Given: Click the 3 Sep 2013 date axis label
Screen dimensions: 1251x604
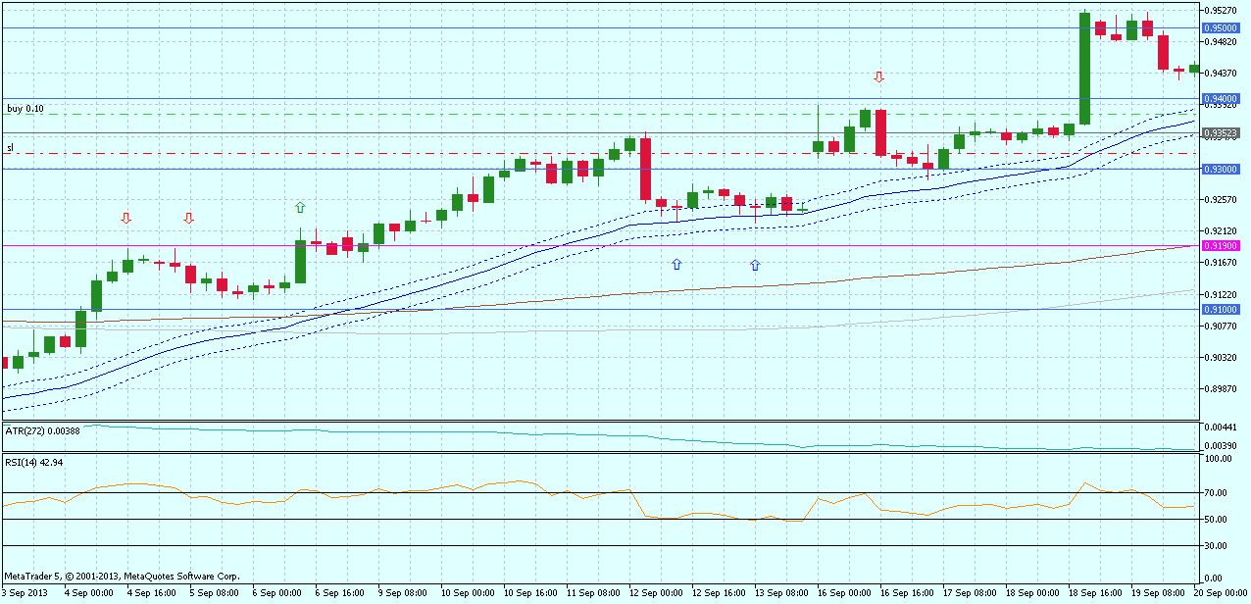Looking at the screenshot, I should point(25,591).
